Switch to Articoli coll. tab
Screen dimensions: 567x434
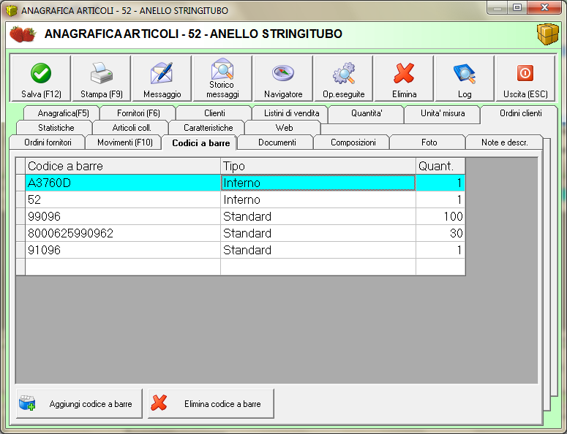[x=131, y=127]
